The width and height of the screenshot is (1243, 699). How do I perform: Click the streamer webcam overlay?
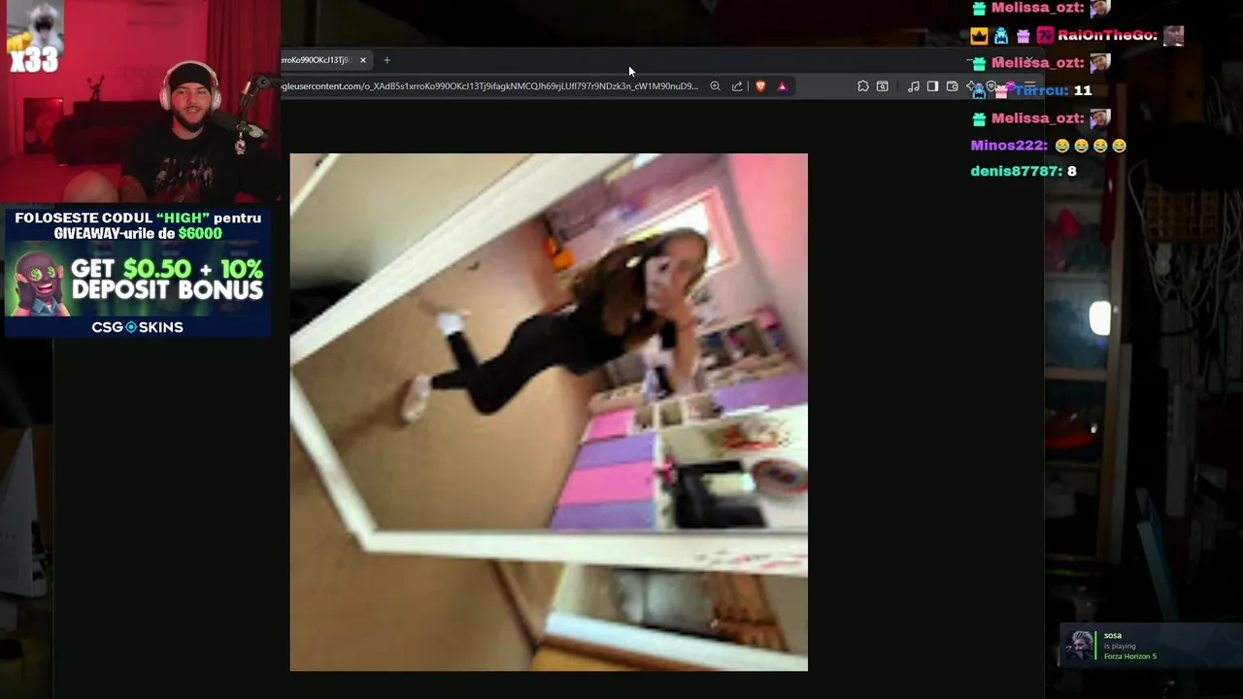click(x=141, y=101)
